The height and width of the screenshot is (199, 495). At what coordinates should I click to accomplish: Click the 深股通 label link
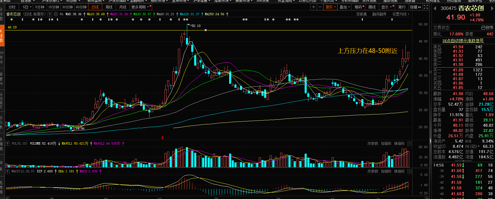(361, 14)
